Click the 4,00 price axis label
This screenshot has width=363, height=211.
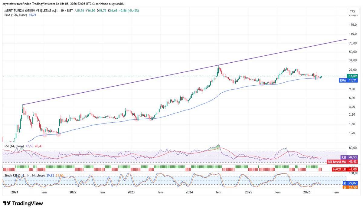352,107
